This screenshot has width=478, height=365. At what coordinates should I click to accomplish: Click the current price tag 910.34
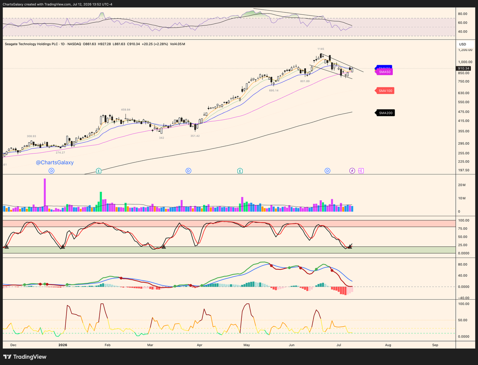click(464, 69)
